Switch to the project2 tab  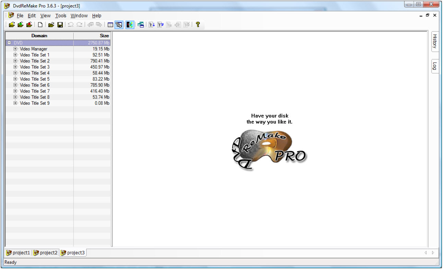click(46, 253)
